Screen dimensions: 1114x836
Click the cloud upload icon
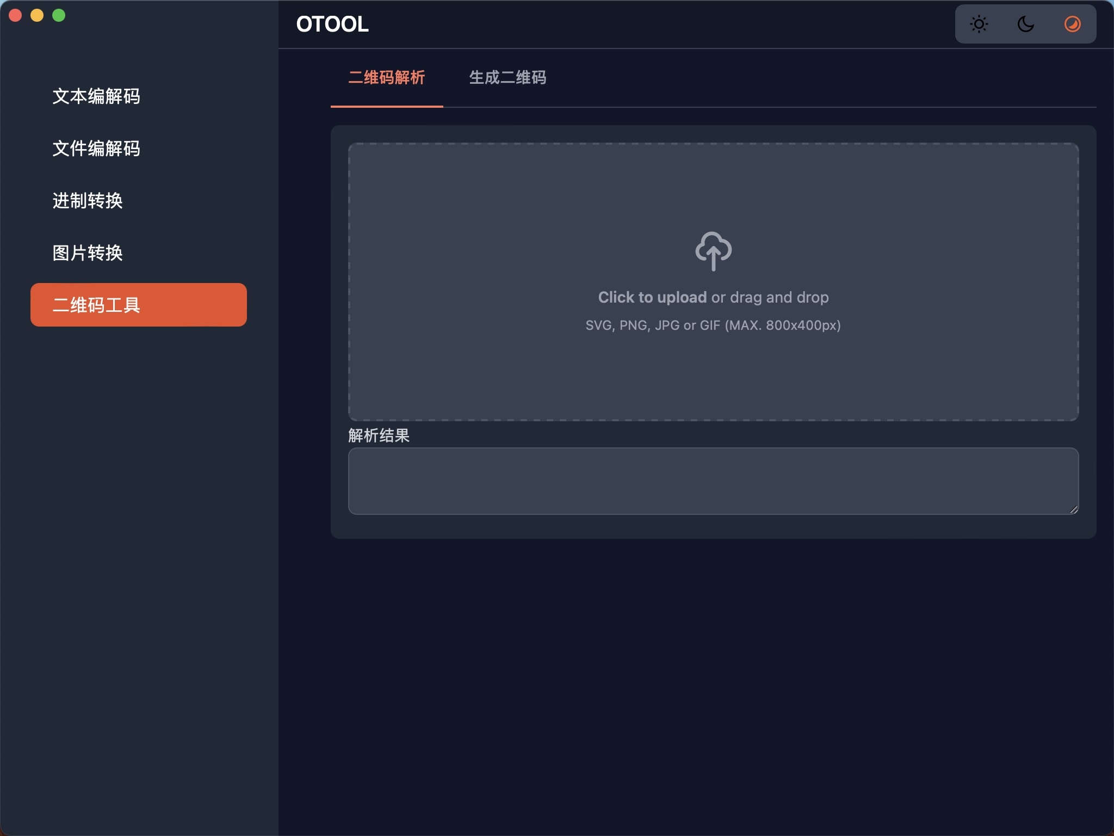713,251
